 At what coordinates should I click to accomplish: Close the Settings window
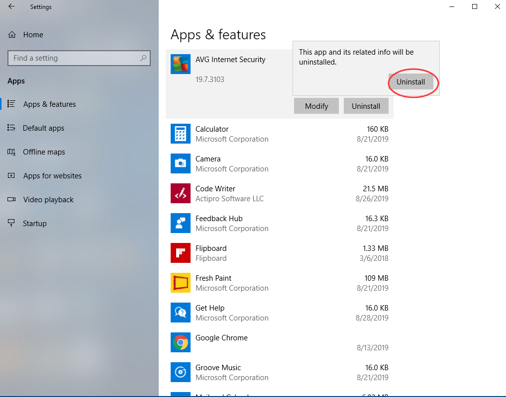tap(497, 6)
